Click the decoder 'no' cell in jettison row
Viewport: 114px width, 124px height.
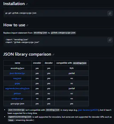click(x=49, y=94)
